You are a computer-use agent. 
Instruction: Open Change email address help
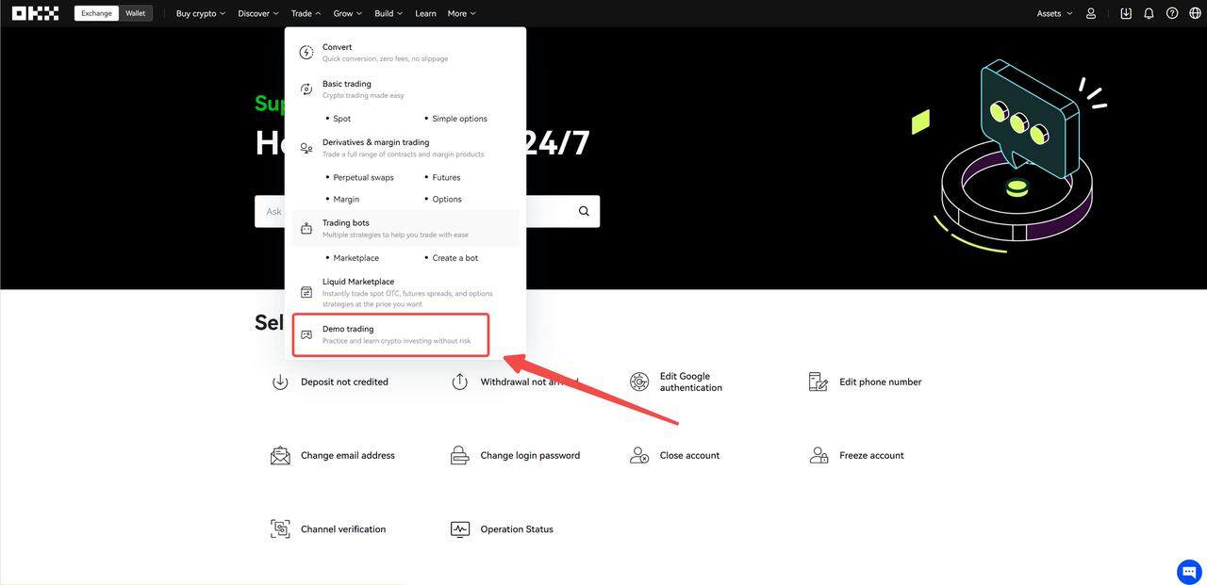348,455
